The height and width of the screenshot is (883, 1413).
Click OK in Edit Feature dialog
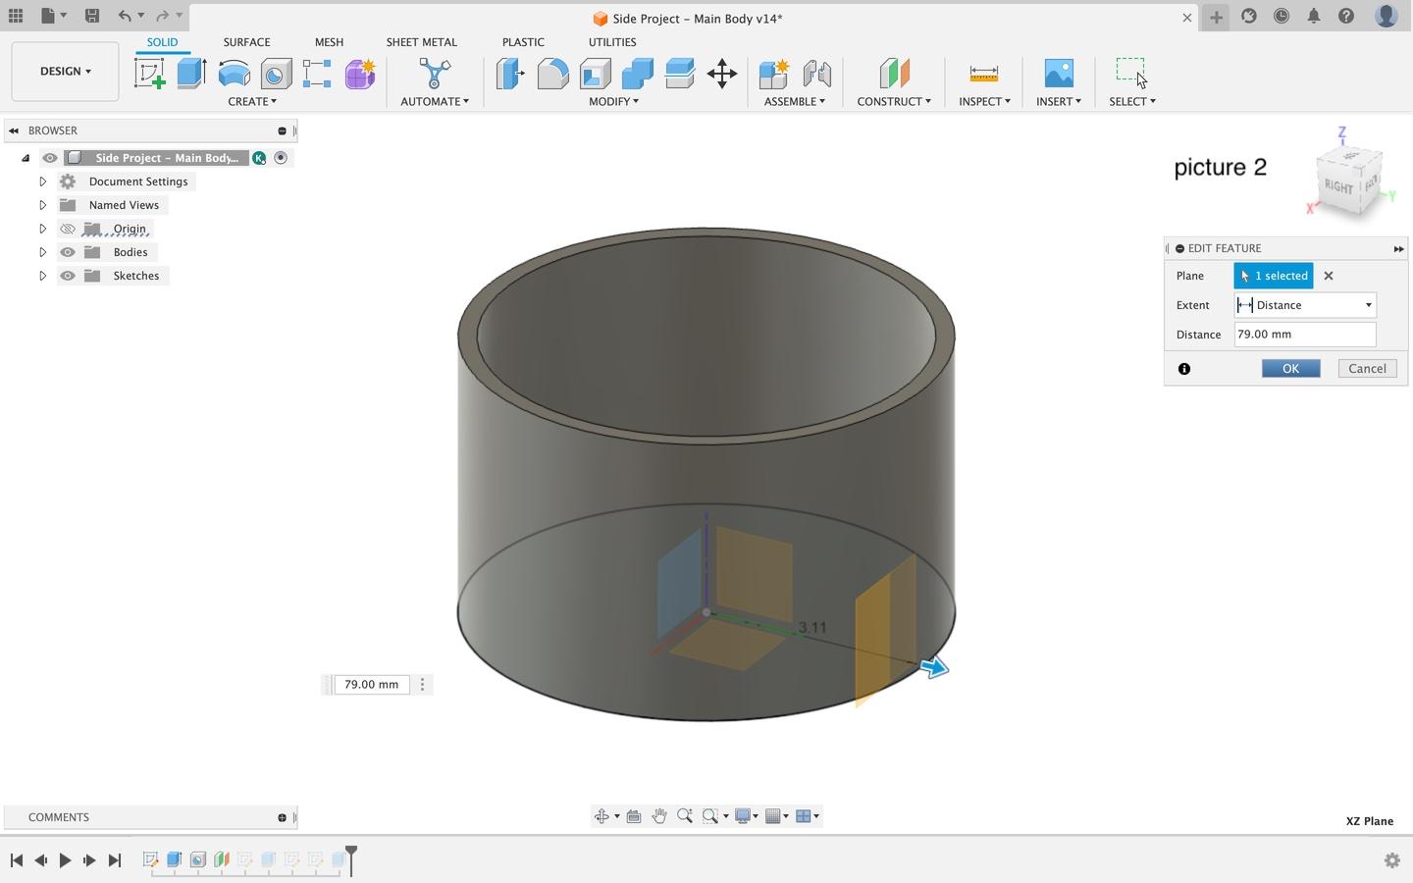coord(1290,369)
